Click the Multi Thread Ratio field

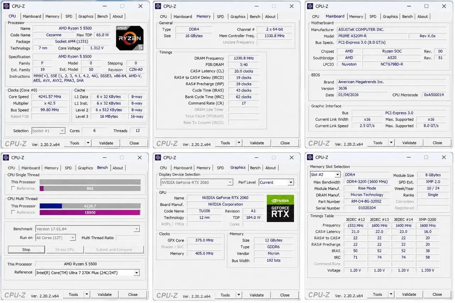click(x=128, y=238)
